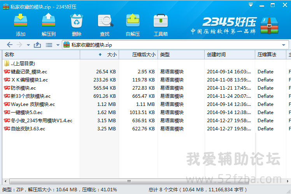Open the 工具箱 (Toolbox) icon
Image resolution: width=291 pixels, height=194 pixels.
161,21
